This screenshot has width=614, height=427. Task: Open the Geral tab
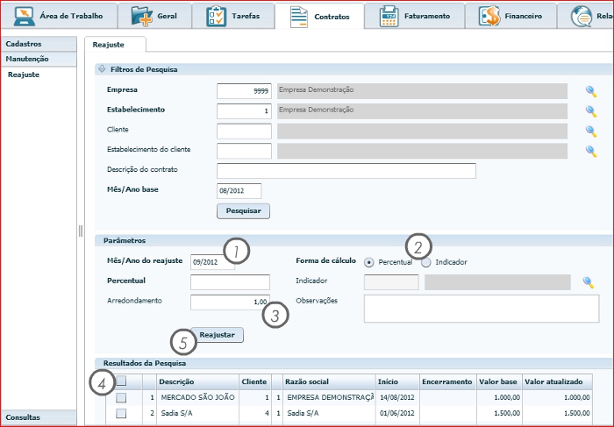coord(154,16)
